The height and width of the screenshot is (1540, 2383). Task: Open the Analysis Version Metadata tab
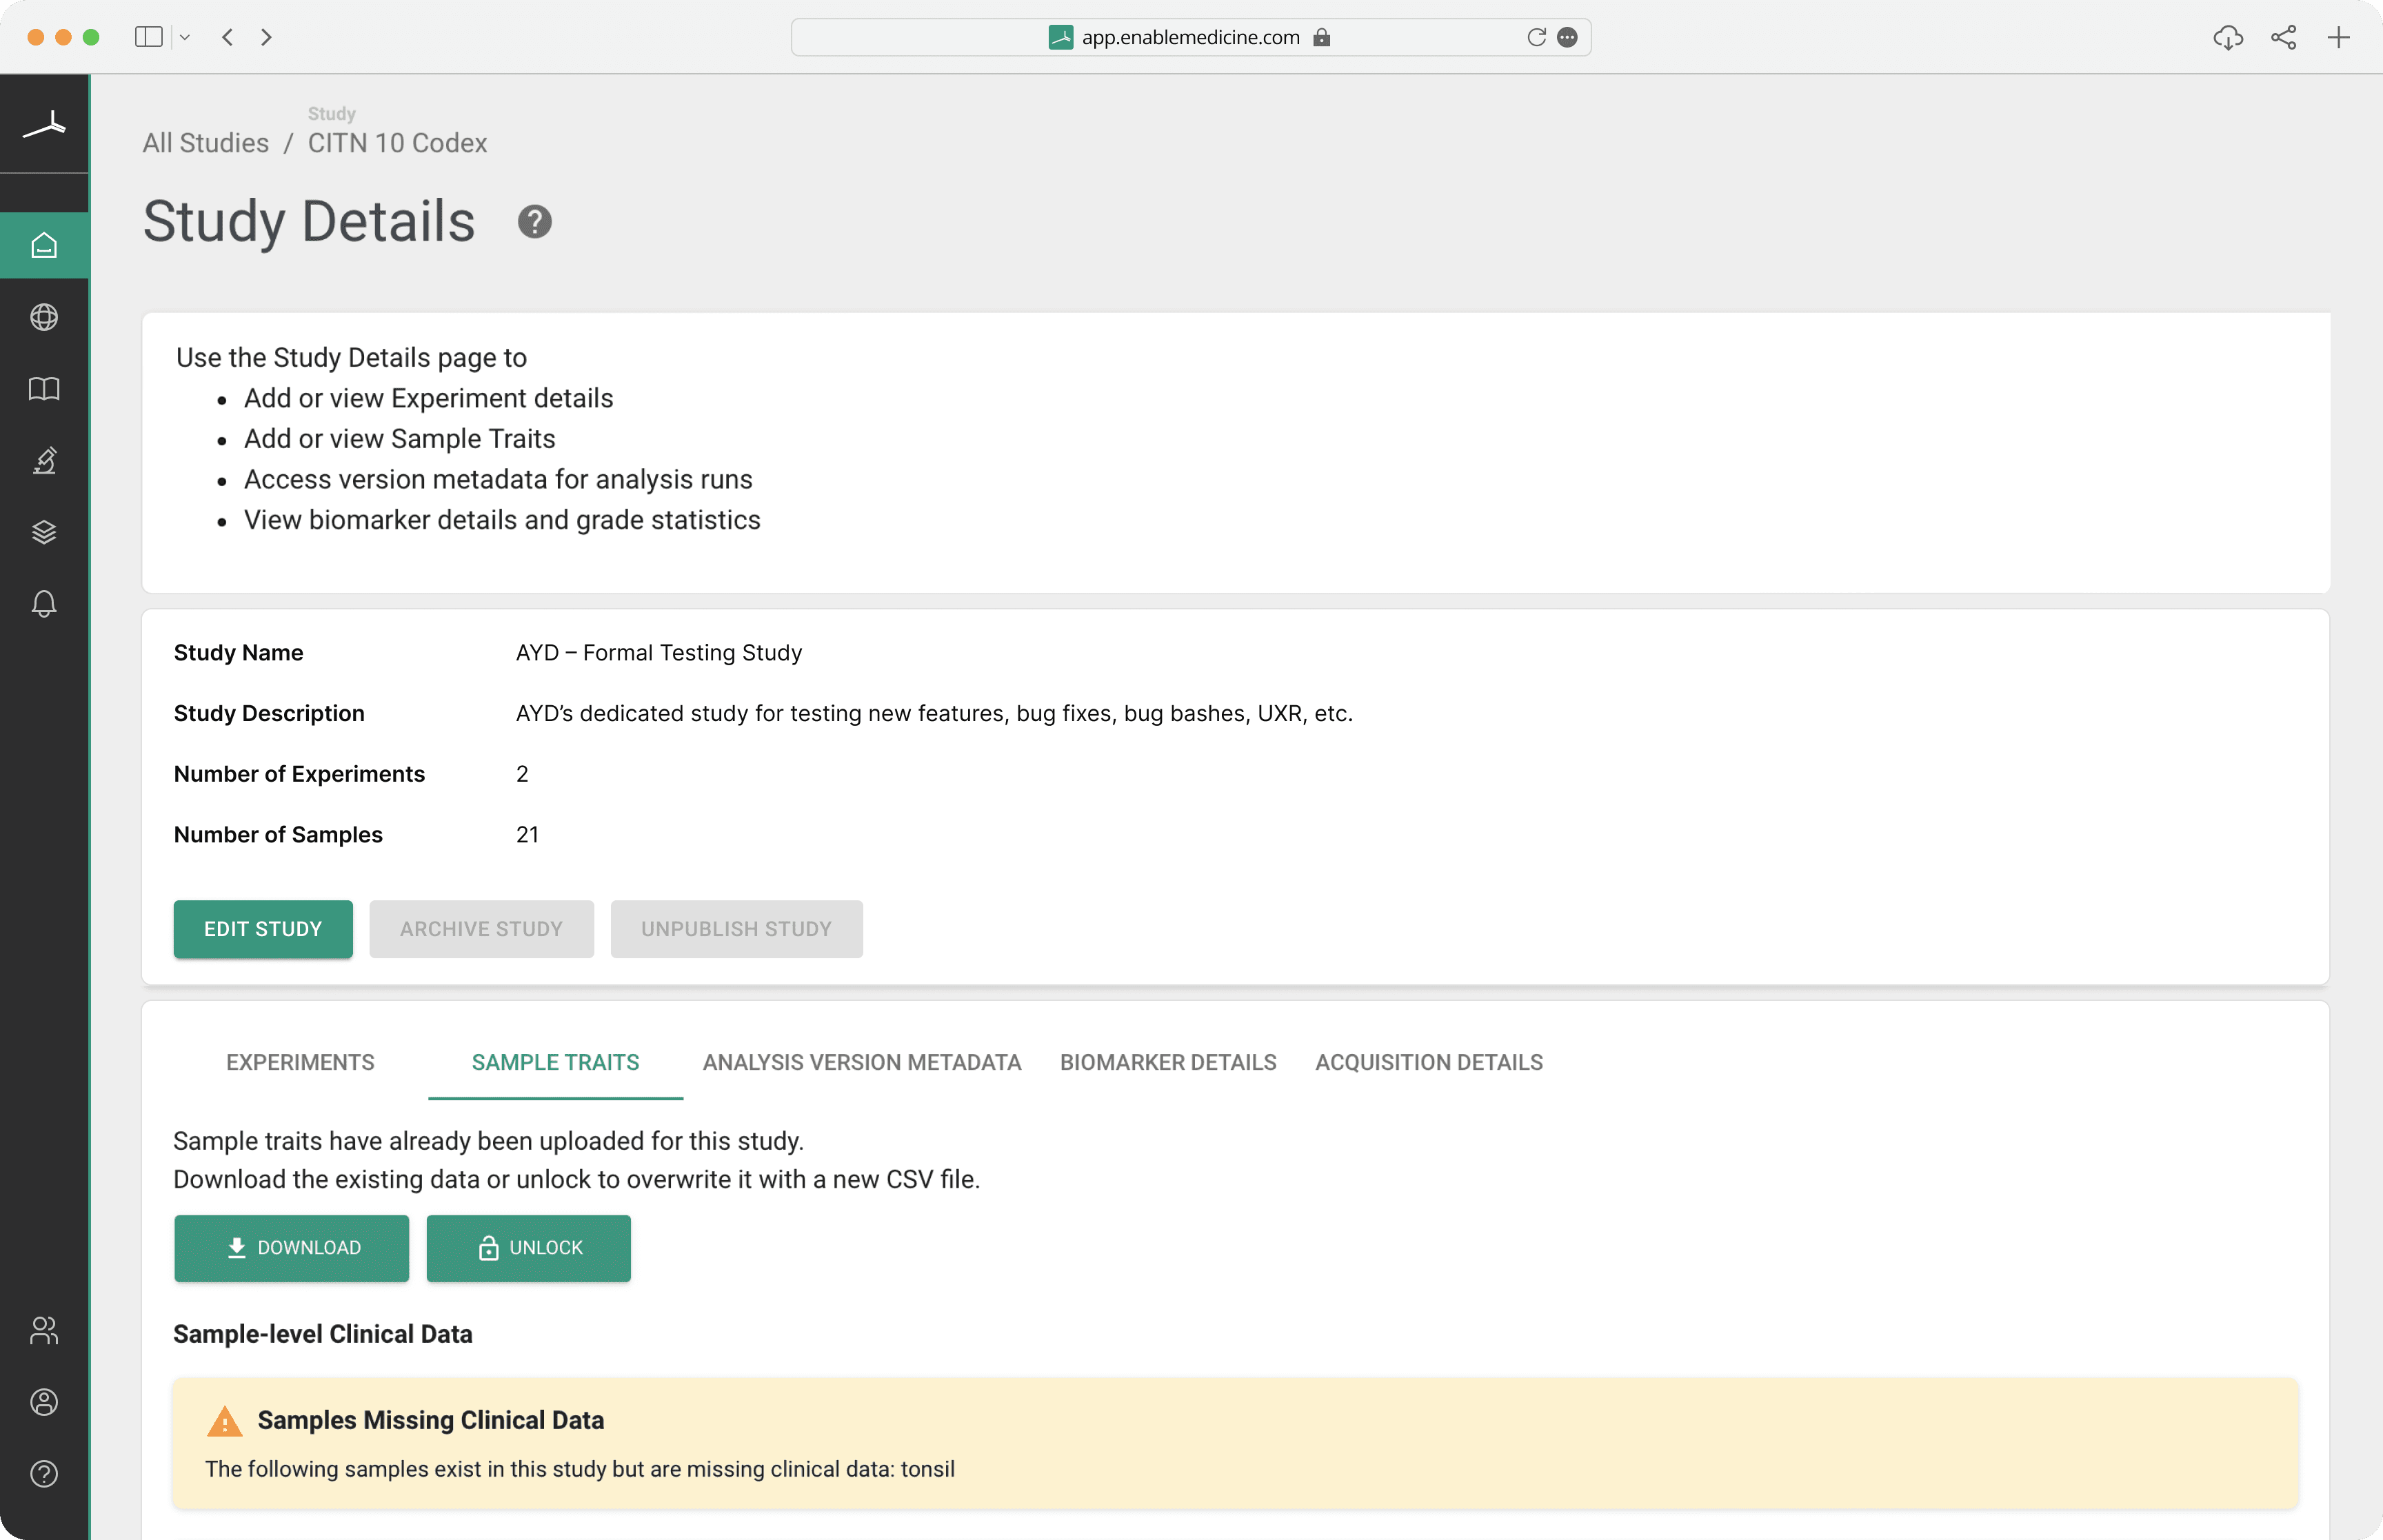862,1062
